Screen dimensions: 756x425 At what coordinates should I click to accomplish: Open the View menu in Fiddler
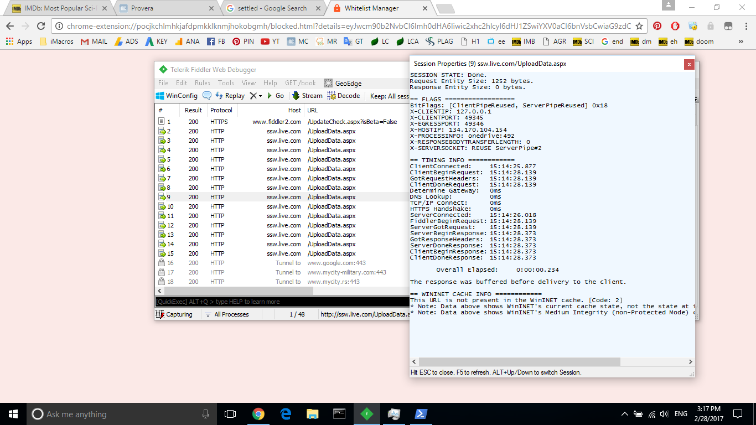click(248, 83)
